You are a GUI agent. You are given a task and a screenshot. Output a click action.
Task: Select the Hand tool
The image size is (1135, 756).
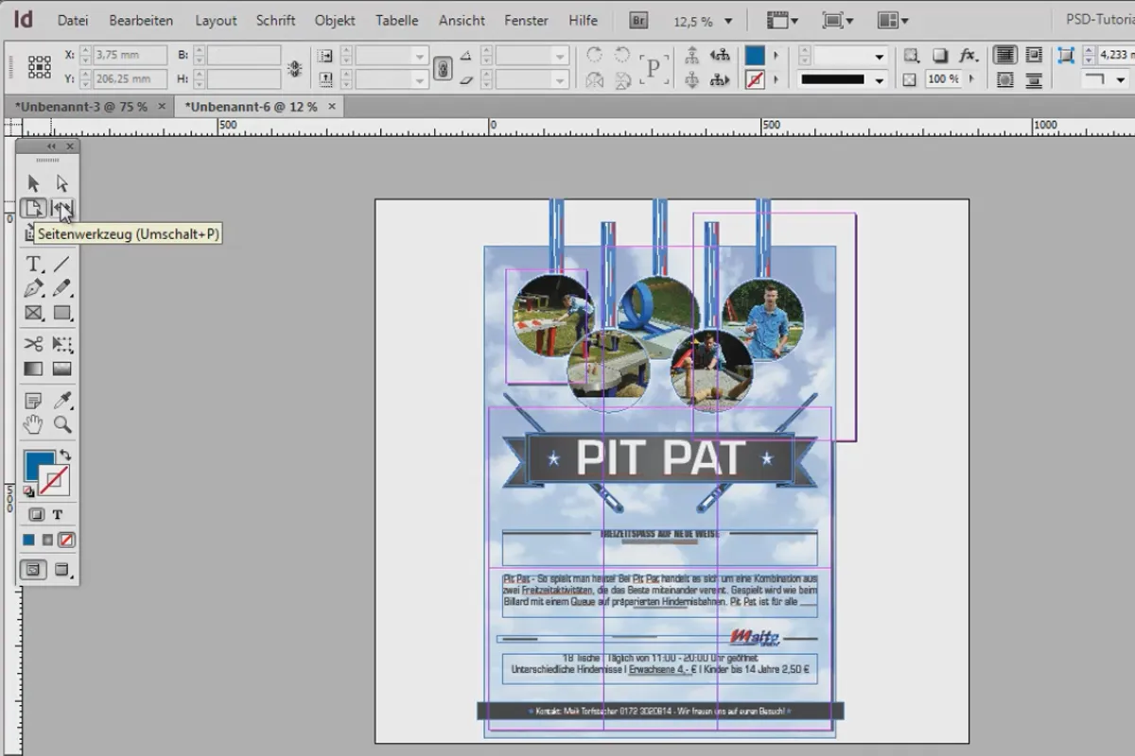[34, 424]
